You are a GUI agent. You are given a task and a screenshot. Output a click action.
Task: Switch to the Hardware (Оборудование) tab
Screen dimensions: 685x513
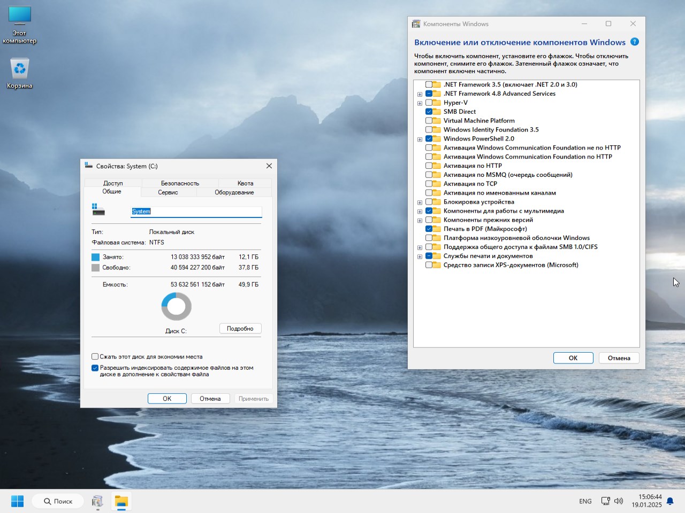click(x=234, y=192)
